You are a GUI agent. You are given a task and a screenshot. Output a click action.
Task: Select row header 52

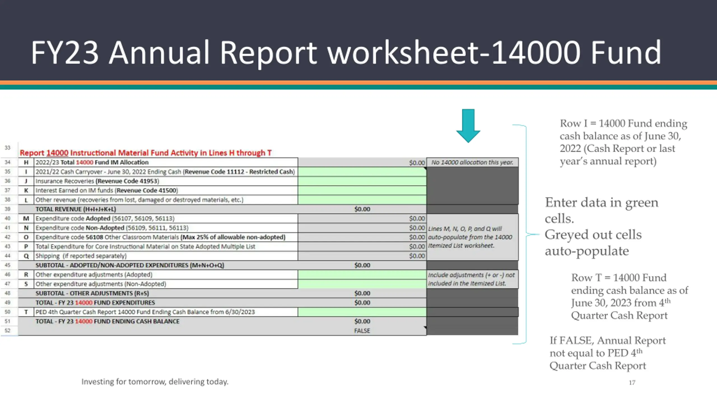(x=8, y=331)
